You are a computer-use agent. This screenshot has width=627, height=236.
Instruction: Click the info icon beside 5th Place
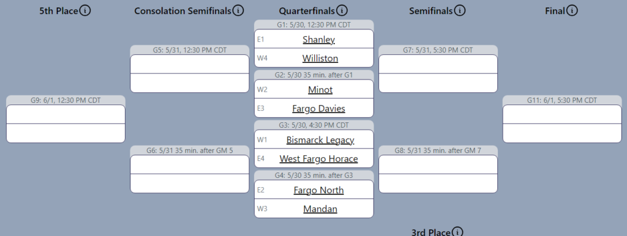(x=84, y=10)
